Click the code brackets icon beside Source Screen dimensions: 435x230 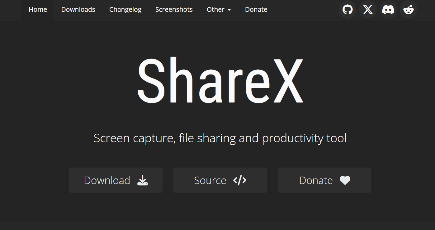point(240,180)
